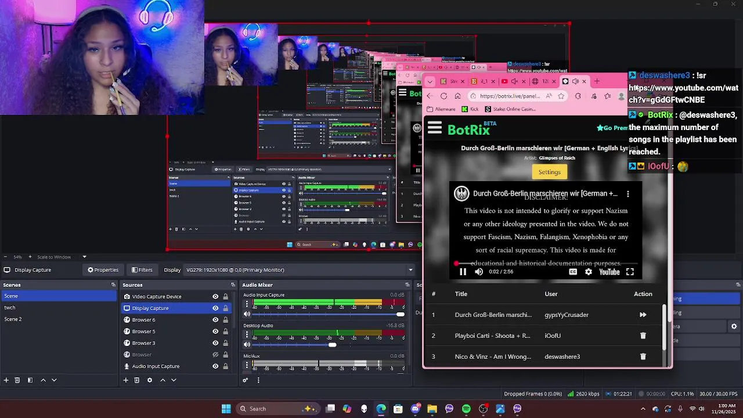Pause the YouTube video

(463, 272)
